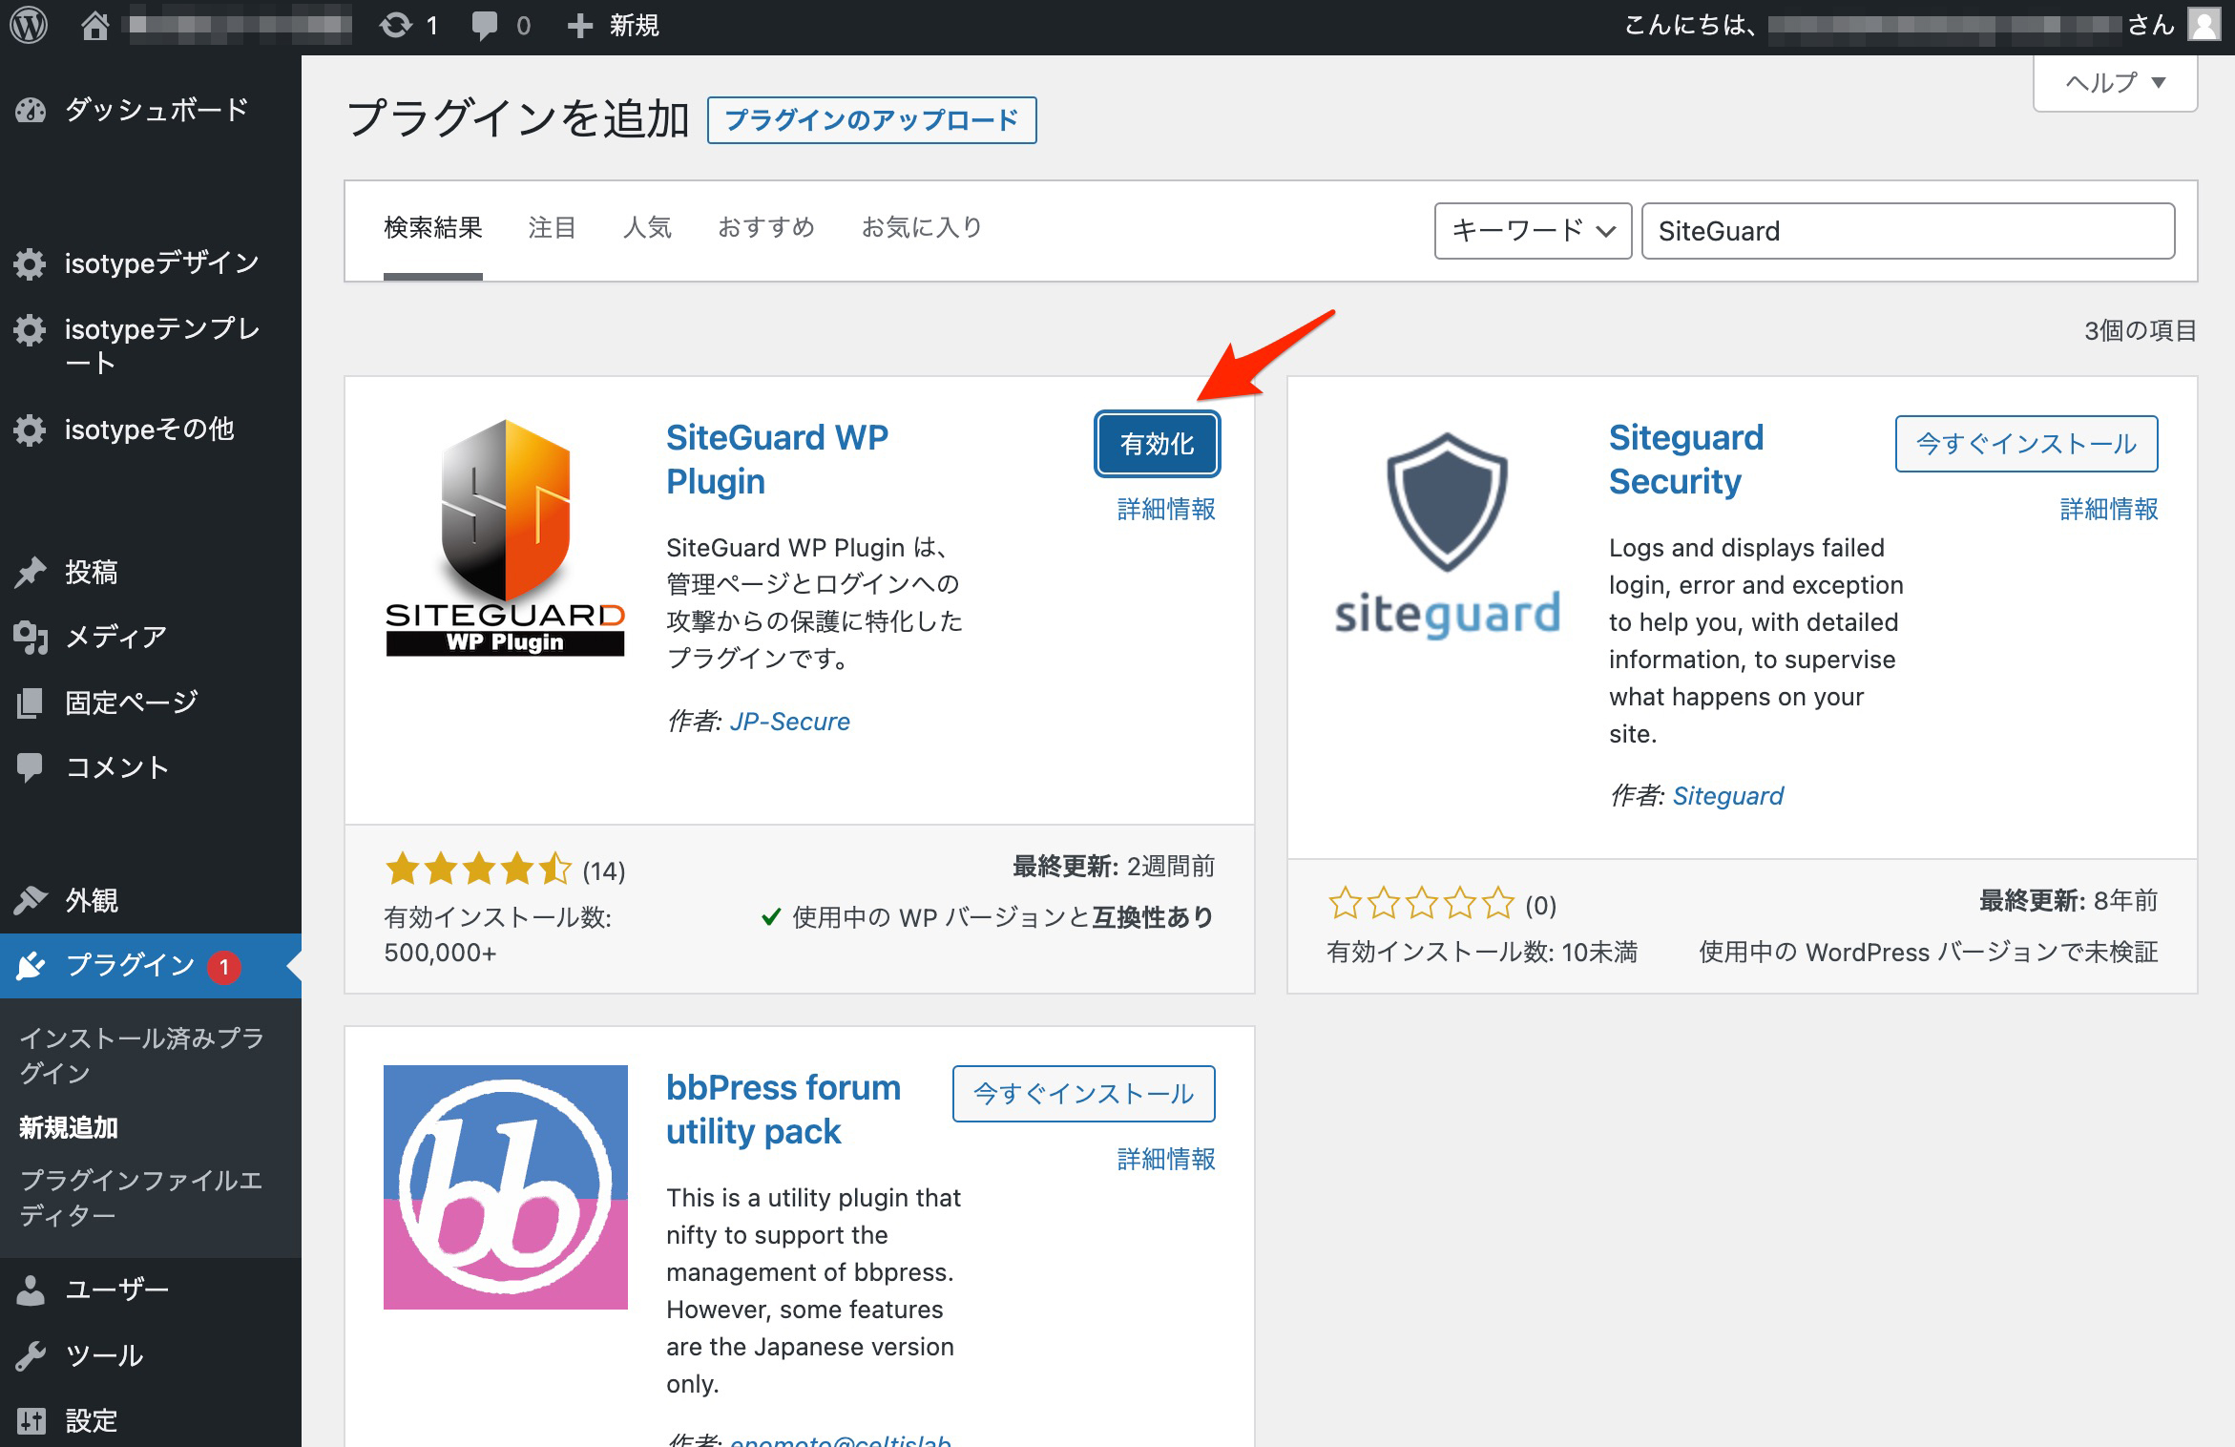Click the 最終更新: 8年前 text
Image resolution: width=2235 pixels, height=1447 pixels.
click(2068, 901)
